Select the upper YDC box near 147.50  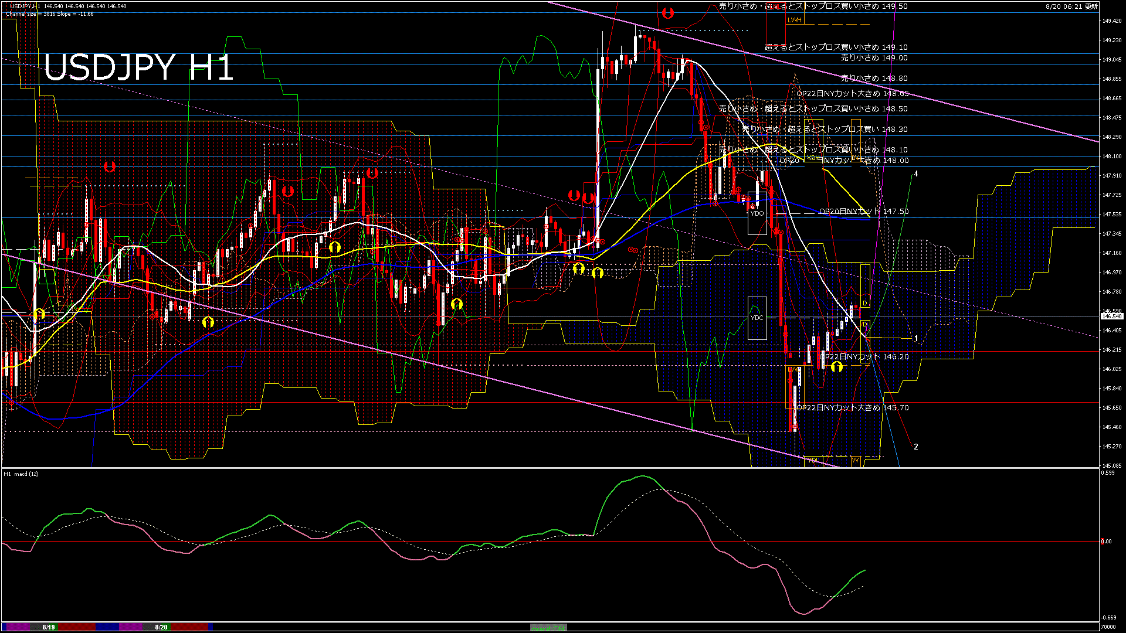click(x=757, y=213)
